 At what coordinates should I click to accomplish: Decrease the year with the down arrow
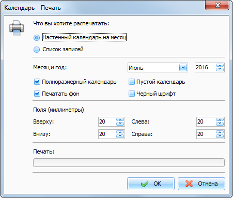220,69
